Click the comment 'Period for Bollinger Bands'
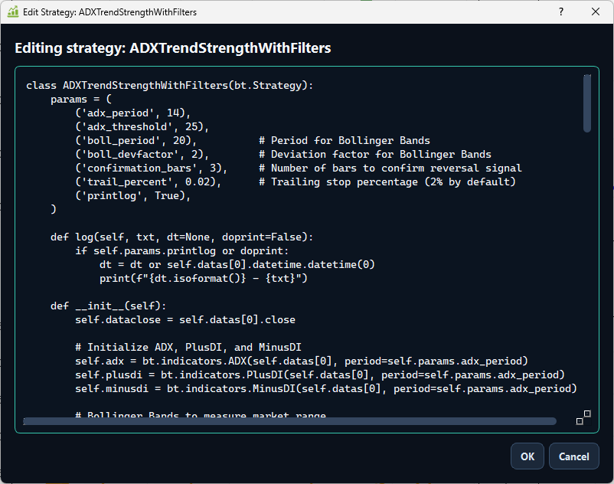Viewport: 614px width, 484px height. tap(345, 141)
